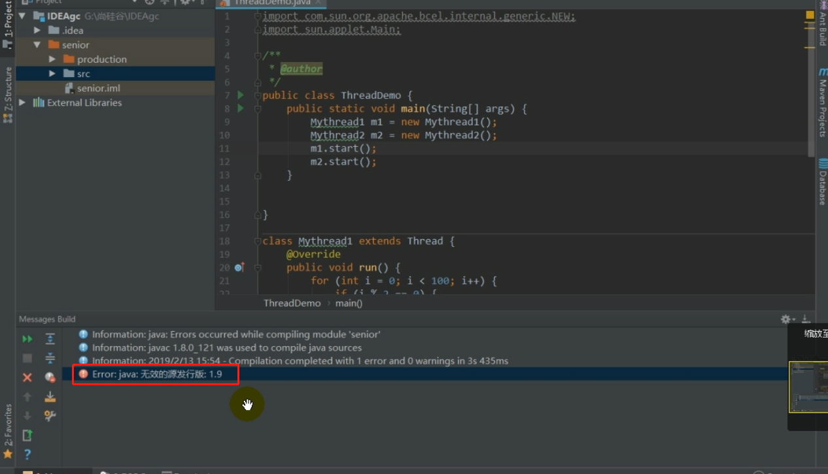
Task: Click main() breadcrumb
Action: tap(349, 303)
